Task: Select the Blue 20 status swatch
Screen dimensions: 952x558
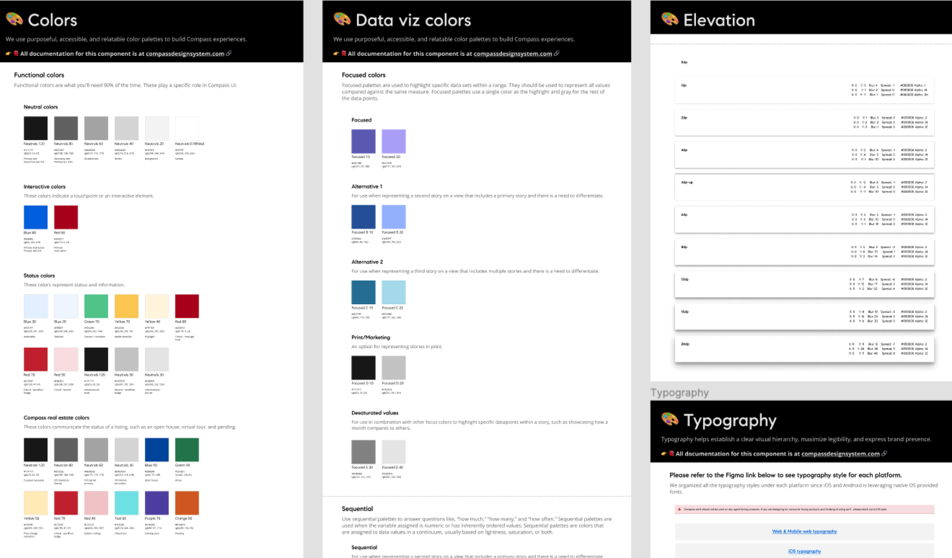Action: pos(66,306)
